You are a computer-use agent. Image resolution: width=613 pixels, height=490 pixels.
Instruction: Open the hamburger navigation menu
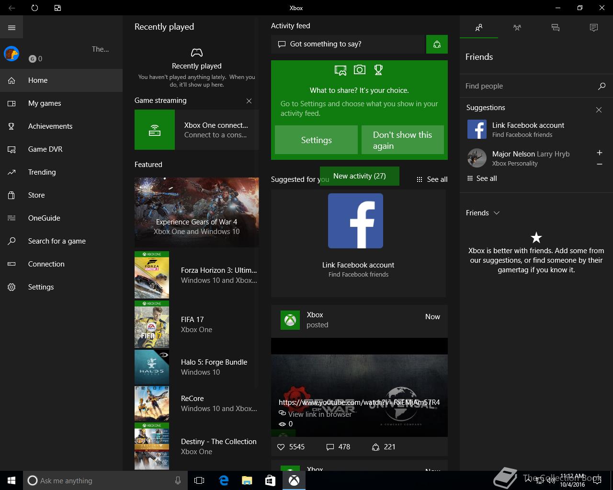[x=11, y=28]
